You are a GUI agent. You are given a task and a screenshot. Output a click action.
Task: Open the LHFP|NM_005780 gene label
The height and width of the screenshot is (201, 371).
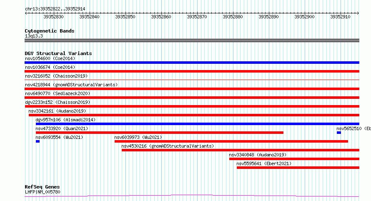(43, 192)
